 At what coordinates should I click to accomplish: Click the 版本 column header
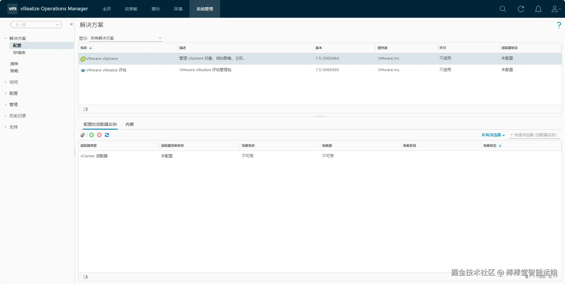point(345,48)
